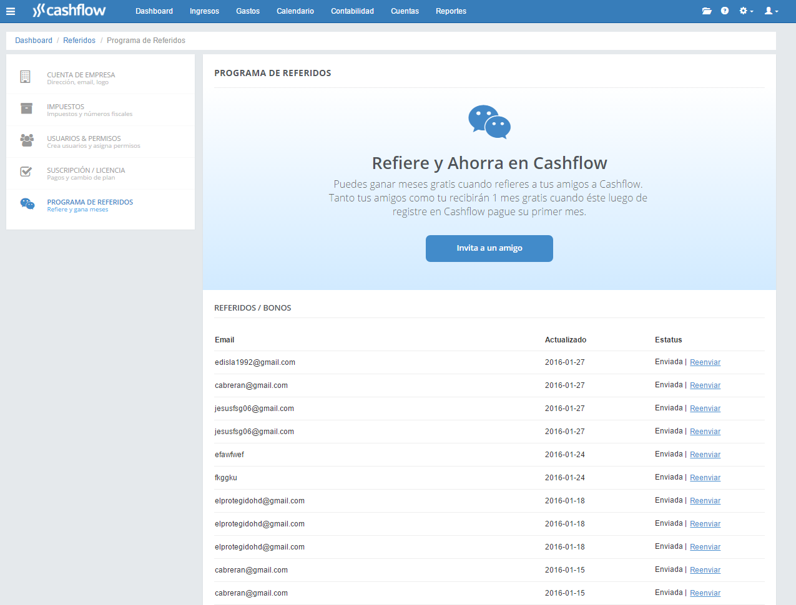The width and height of the screenshot is (796, 605).
Task: Click the fkggku email cell
Action: pos(226,478)
